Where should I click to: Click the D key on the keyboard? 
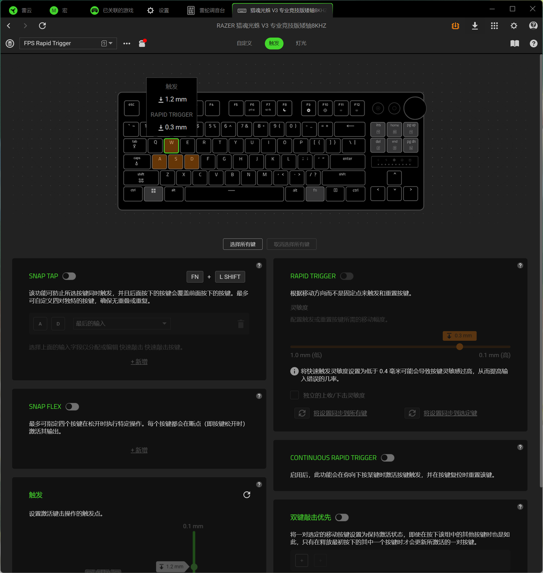pos(192,161)
